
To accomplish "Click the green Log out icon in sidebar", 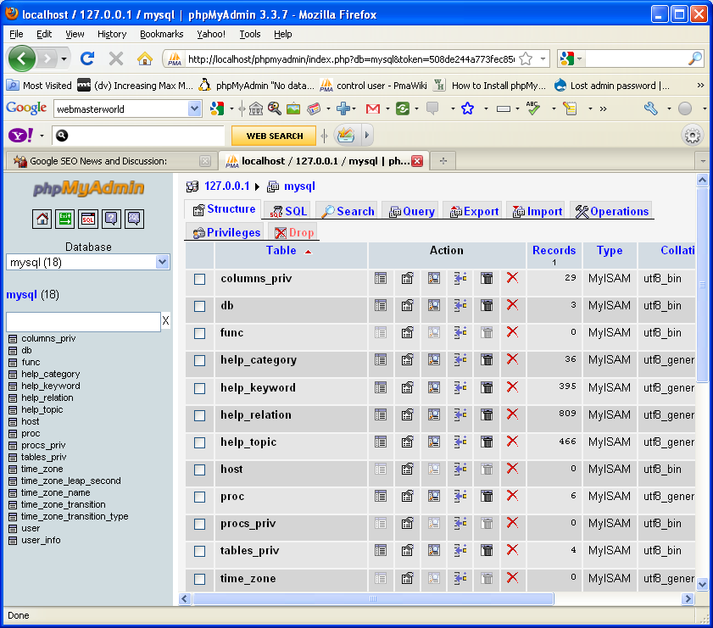I will coord(65,219).
